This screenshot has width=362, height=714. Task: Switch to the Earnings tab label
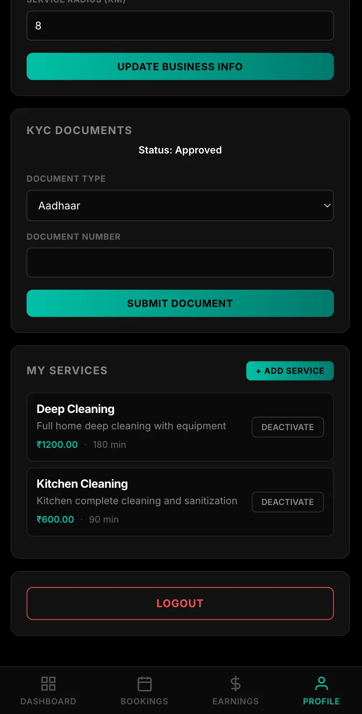(236, 701)
